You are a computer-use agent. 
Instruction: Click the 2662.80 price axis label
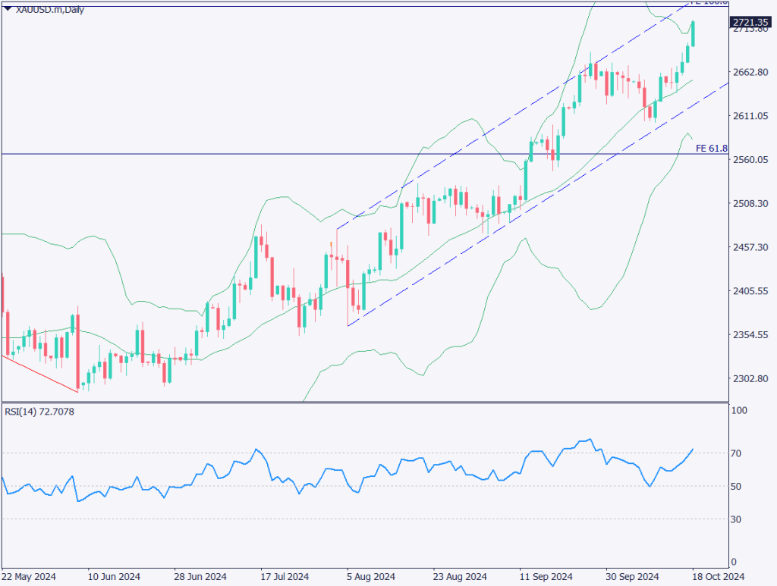click(x=750, y=72)
